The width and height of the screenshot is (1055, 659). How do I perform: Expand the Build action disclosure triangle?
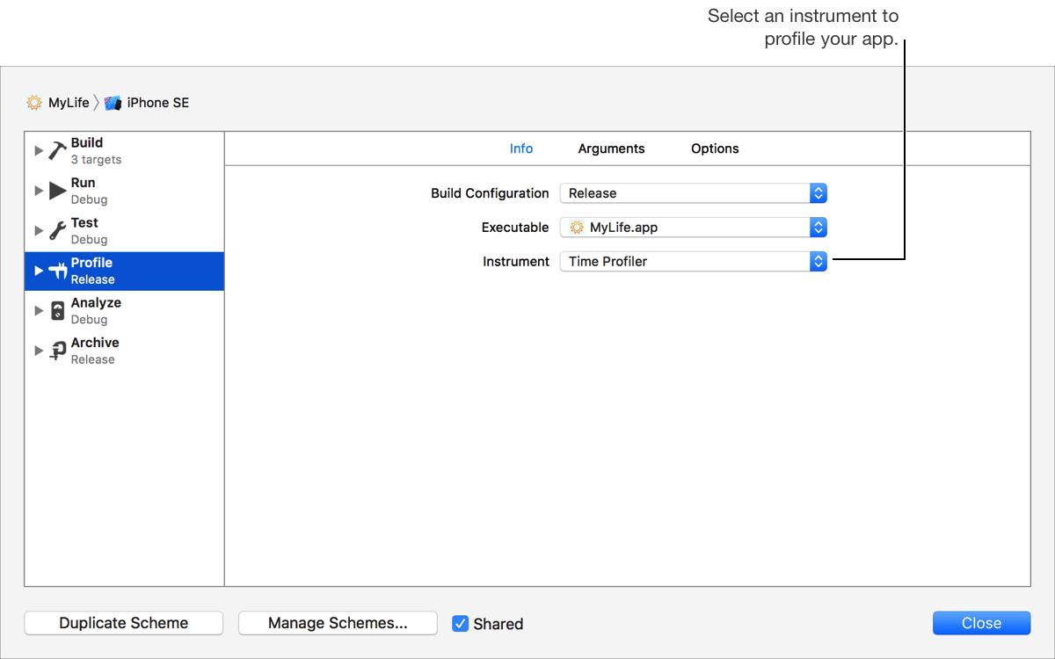pyautogui.click(x=39, y=150)
